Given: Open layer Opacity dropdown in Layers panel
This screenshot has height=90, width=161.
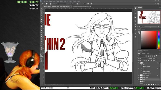Looking at the screenshot, I should tap(156, 58).
